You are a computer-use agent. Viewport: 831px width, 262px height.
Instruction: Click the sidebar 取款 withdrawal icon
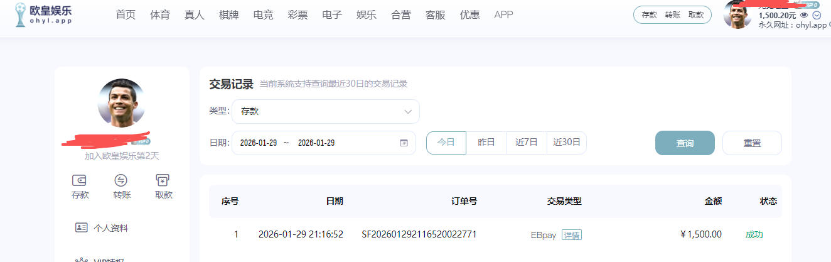(163, 180)
